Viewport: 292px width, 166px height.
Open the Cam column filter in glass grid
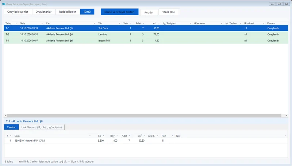[x=90, y=136]
